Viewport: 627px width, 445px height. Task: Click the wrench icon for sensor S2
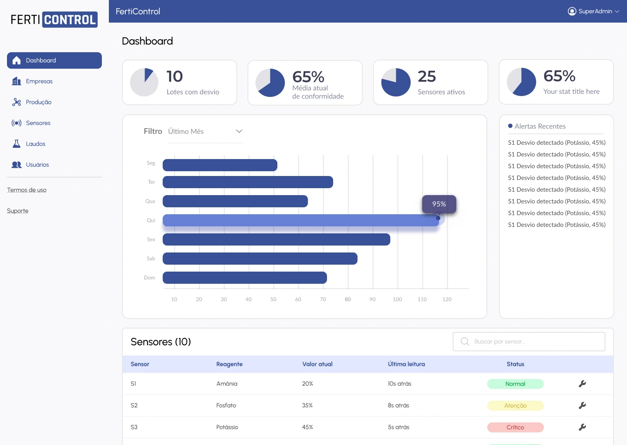(582, 405)
